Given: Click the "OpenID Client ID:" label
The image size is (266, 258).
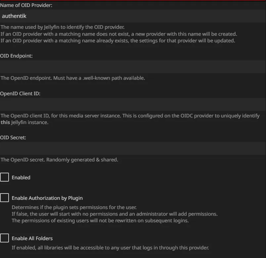Looking at the screenshot, I should (20, 94).
